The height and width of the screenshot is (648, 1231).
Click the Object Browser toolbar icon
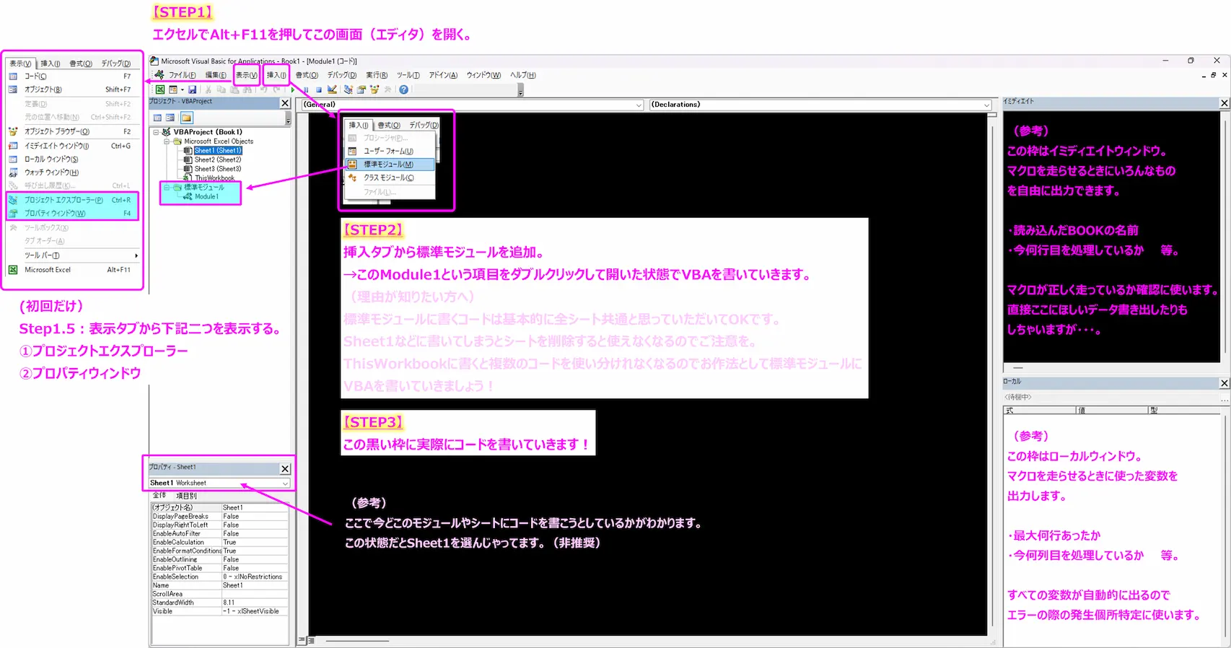[374, 89]
